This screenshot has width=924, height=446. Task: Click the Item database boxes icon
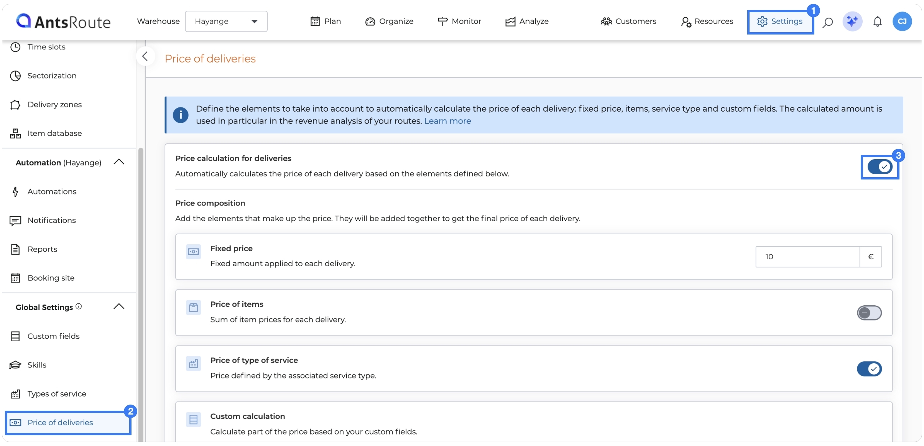[15, 133]
